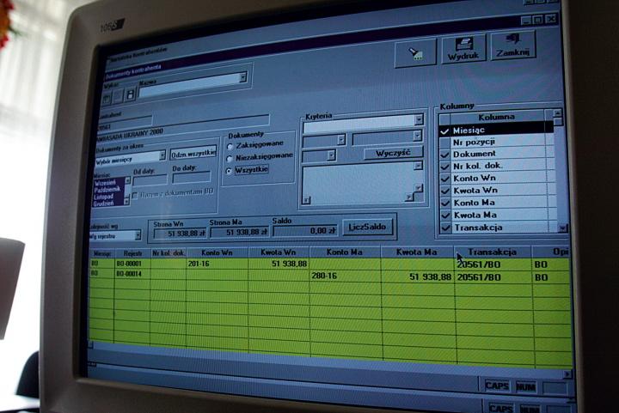
Task: Click the Zamknij close icon button
Action: [x=513, y=46]
